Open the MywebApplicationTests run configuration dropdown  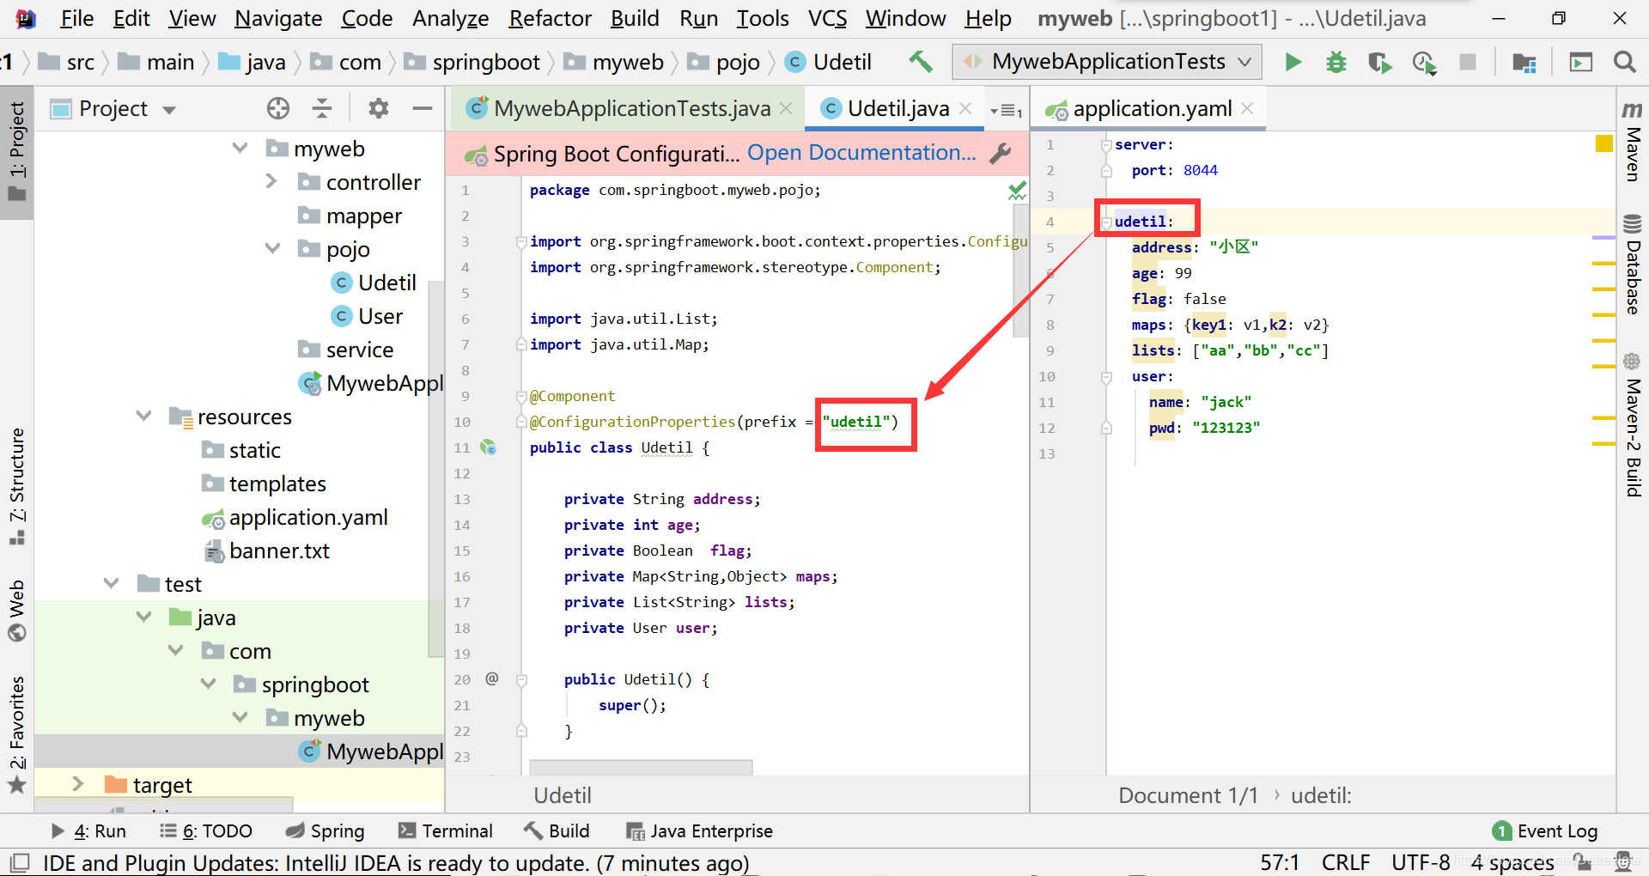[1107, 62]
